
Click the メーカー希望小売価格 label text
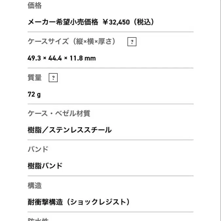pos(63,22)
